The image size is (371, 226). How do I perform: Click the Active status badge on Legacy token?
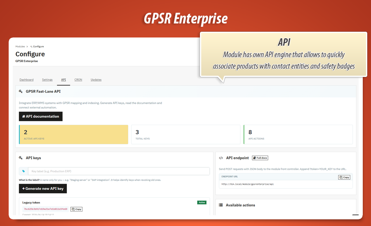(202, 203)
